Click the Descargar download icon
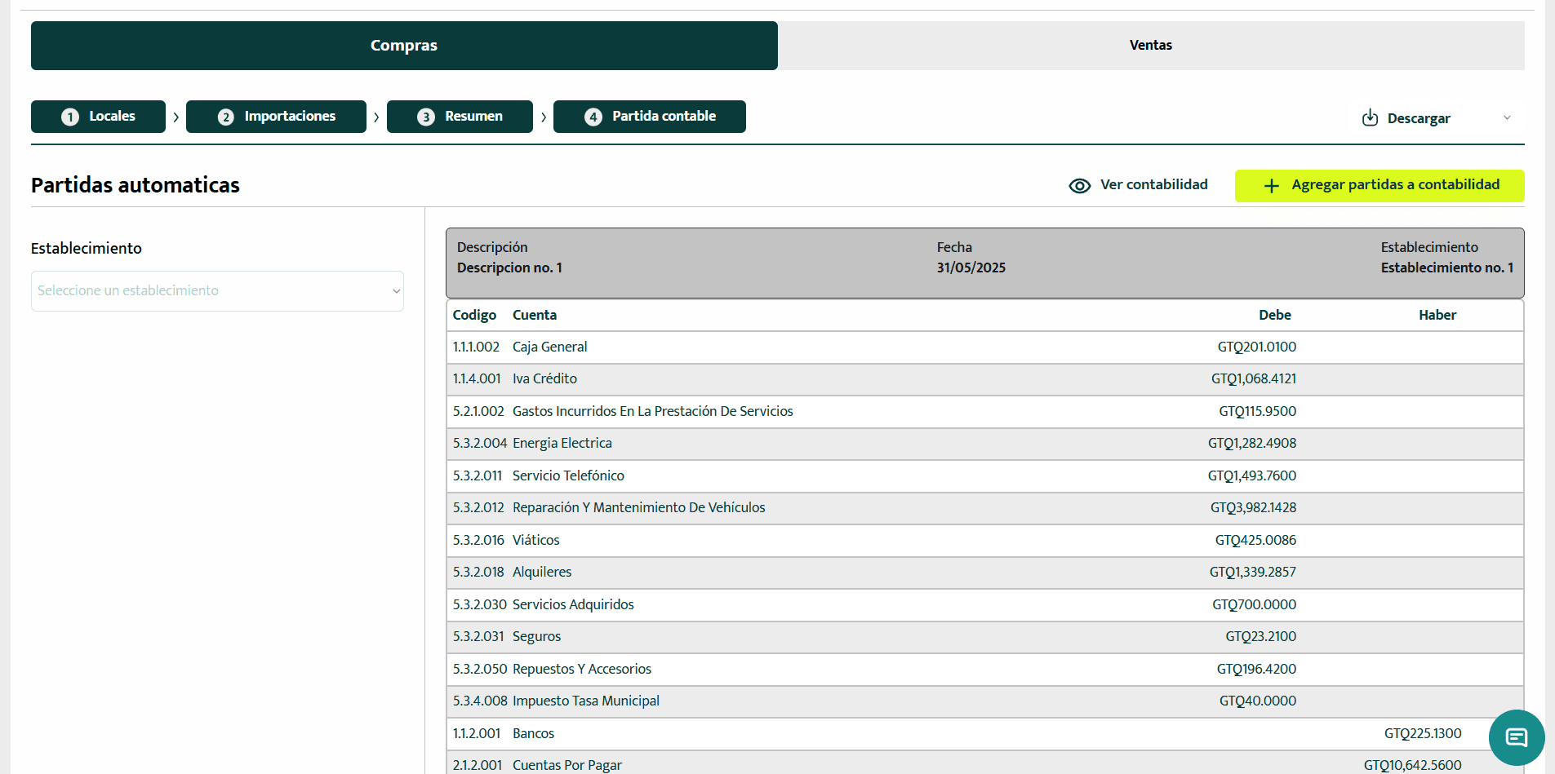 (x=1371, y=117)
